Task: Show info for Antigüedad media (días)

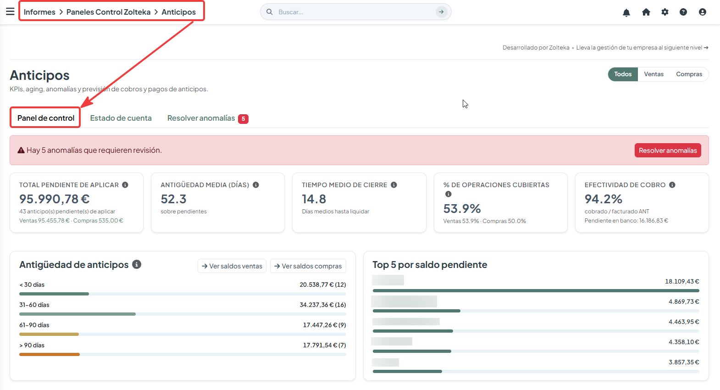Action: coord(256,185)
